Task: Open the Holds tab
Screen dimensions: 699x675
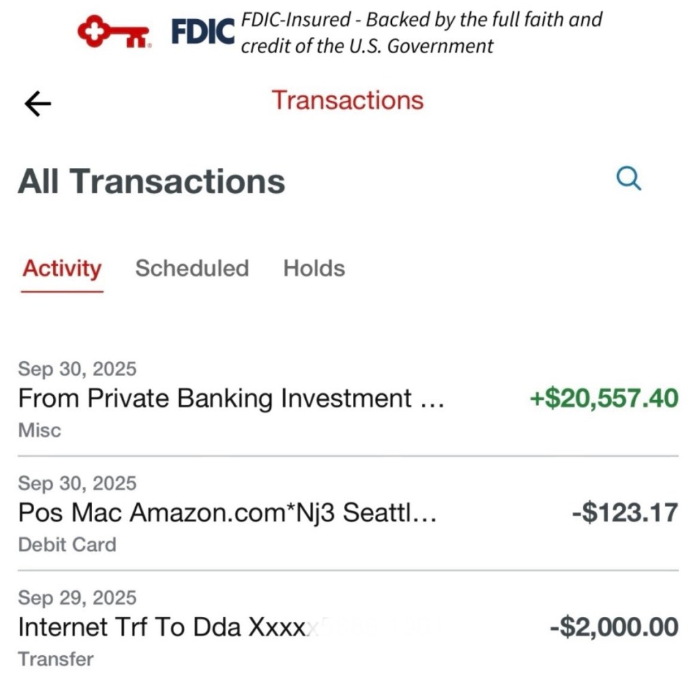Action: coord(314,268)
